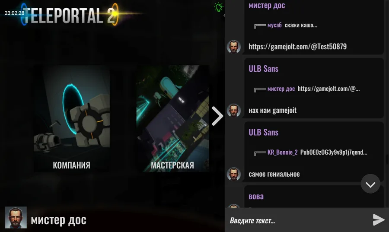The height and width of the screenshot is (232, 389).
Task: Click the green lightbulb icon
Action: click(219, 7)
